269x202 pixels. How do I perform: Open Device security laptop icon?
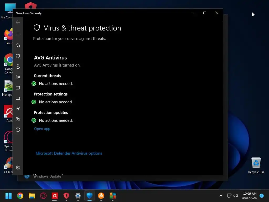(18, 98)
